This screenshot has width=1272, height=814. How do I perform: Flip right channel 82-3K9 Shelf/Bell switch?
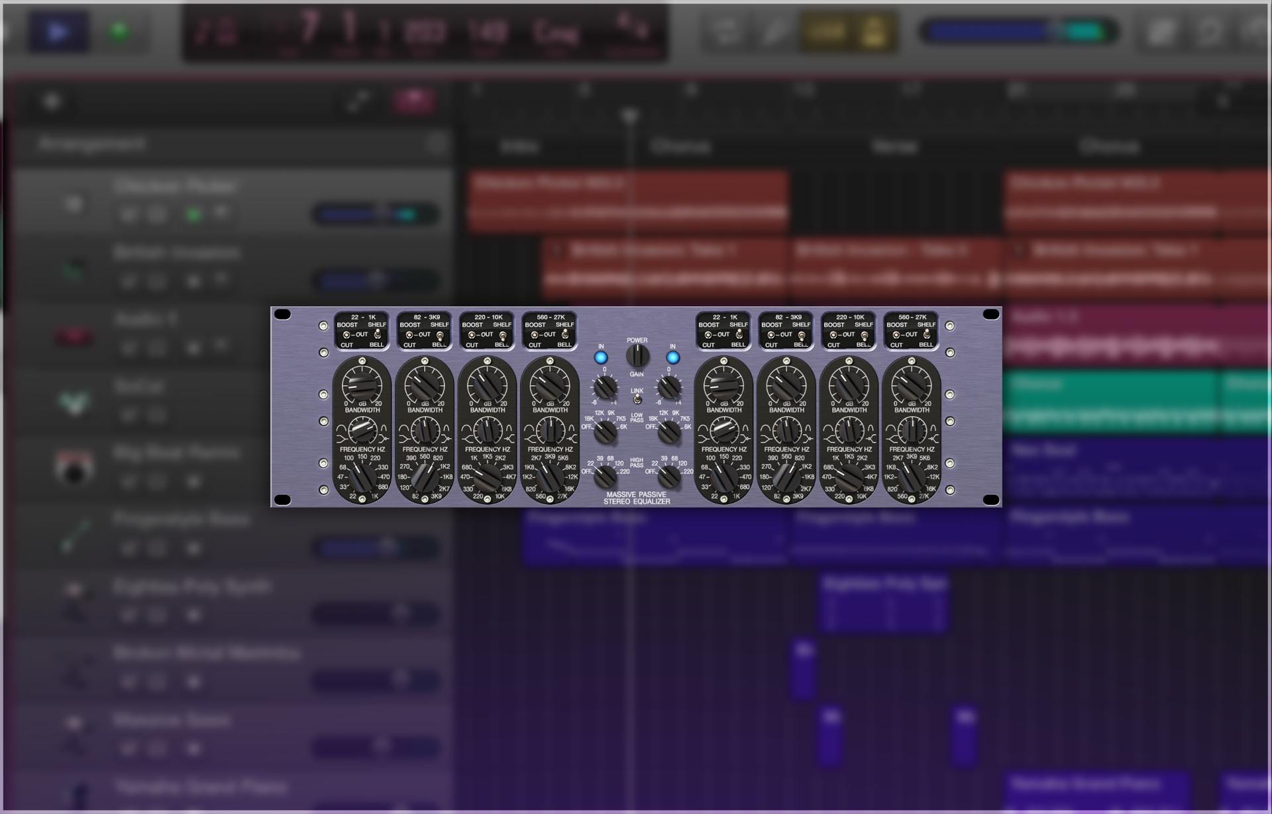tap(802, 336)
